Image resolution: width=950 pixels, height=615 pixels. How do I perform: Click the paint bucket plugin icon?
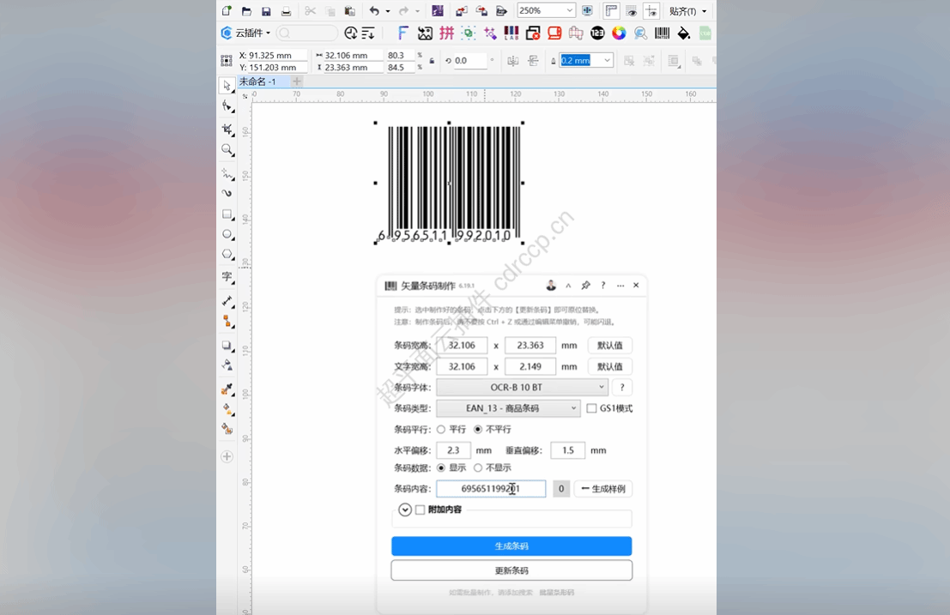click(683, 33)
